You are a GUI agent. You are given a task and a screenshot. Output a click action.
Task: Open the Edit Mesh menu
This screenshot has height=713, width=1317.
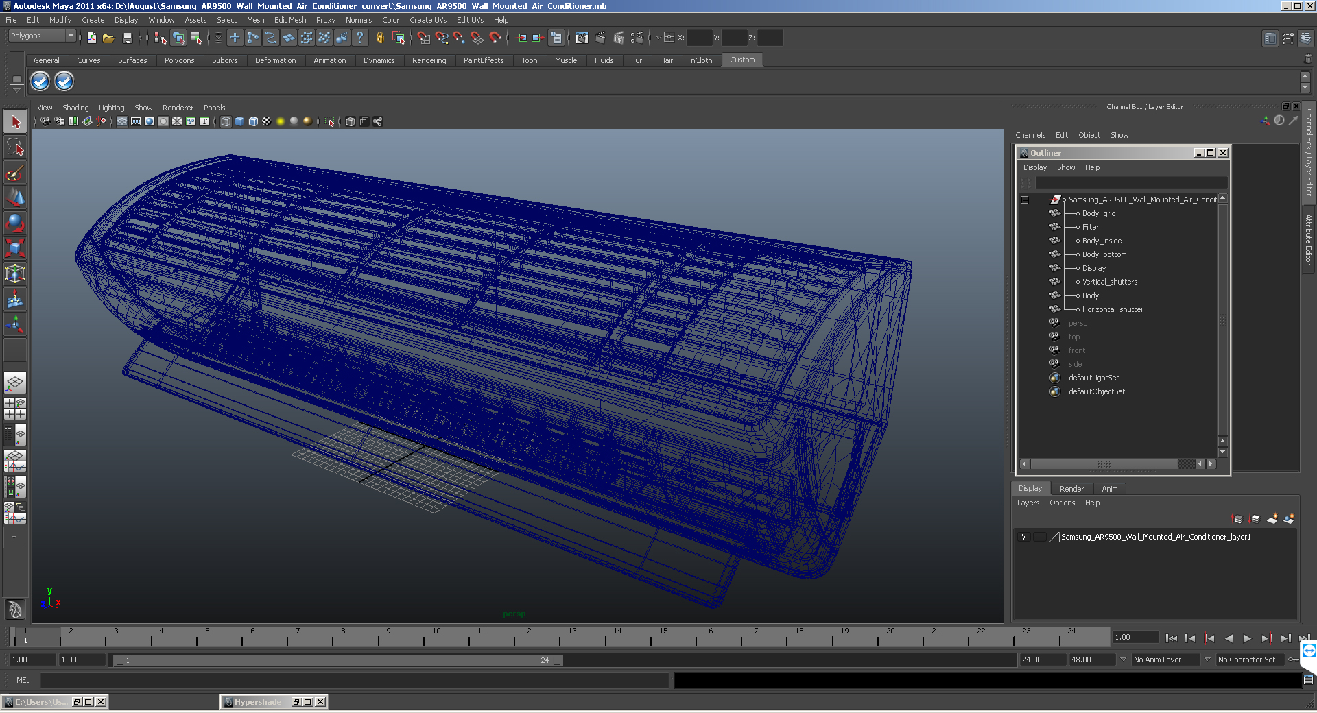pos(290,20)
